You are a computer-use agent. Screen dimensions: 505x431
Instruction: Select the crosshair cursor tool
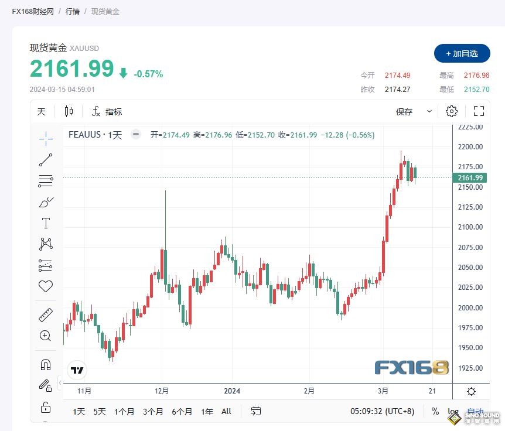(x=46, y=138)
